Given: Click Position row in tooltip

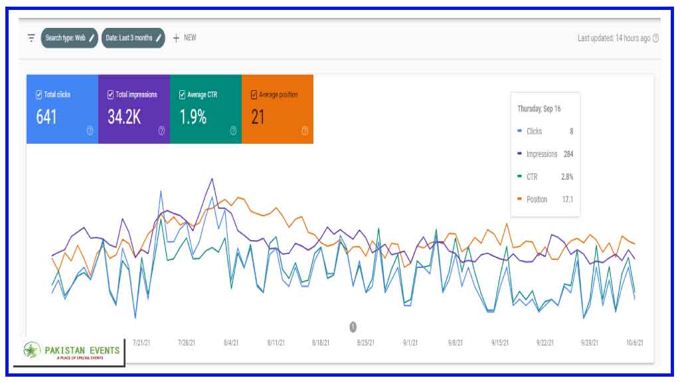Looking at the screenshot, I should 545,199.
